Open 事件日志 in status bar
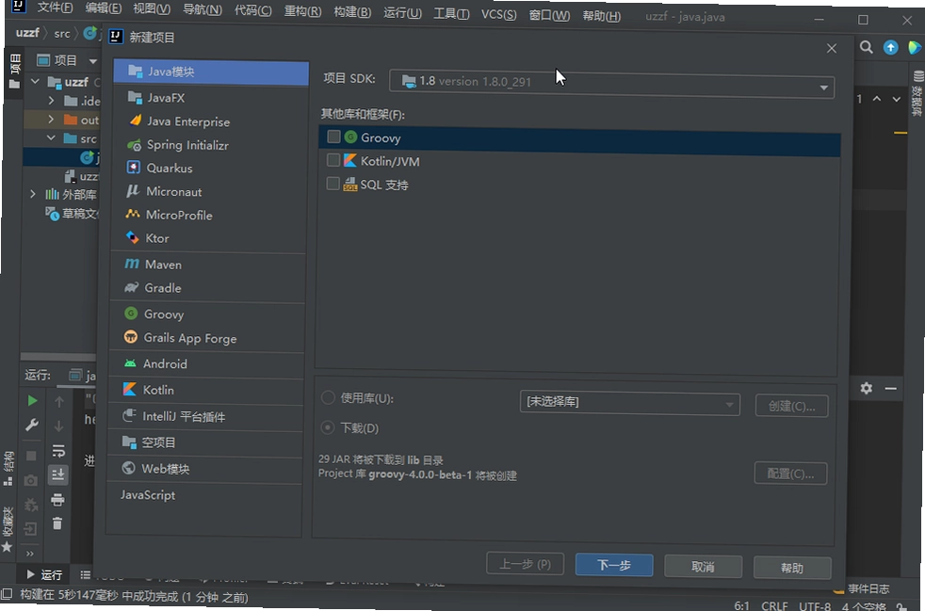Viewport: 925px width, 611px height. click(862, 588)
